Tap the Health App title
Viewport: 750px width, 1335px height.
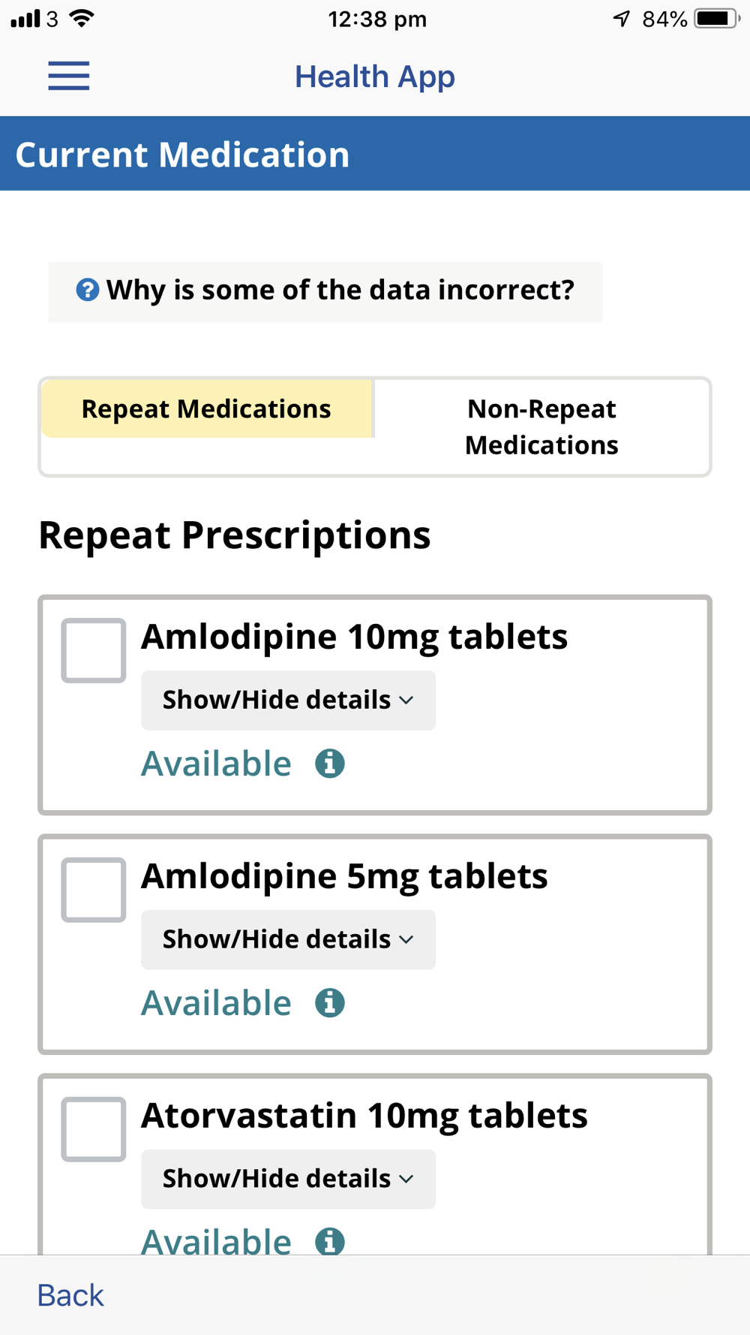(375, 77)
